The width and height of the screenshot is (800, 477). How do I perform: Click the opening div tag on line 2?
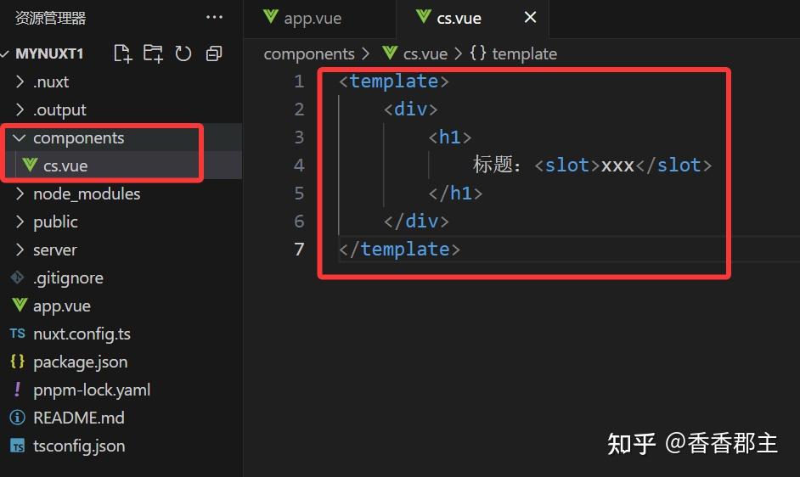point(411,109)
